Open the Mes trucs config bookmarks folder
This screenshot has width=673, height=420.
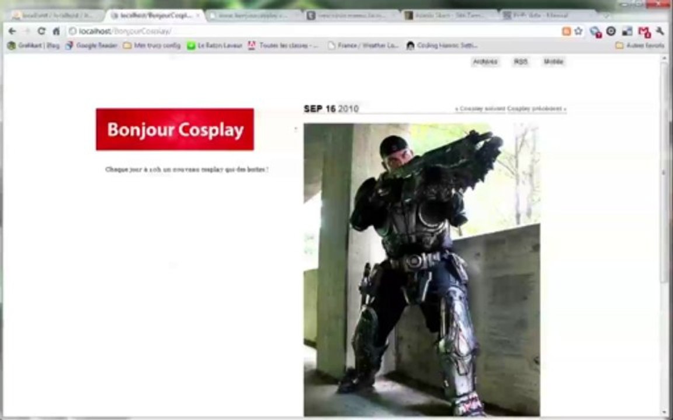(x=152, y=45)
